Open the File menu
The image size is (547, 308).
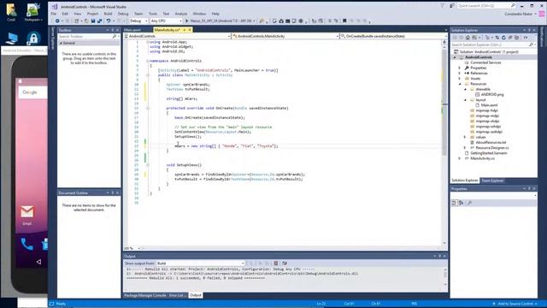[x=53, y=14]
